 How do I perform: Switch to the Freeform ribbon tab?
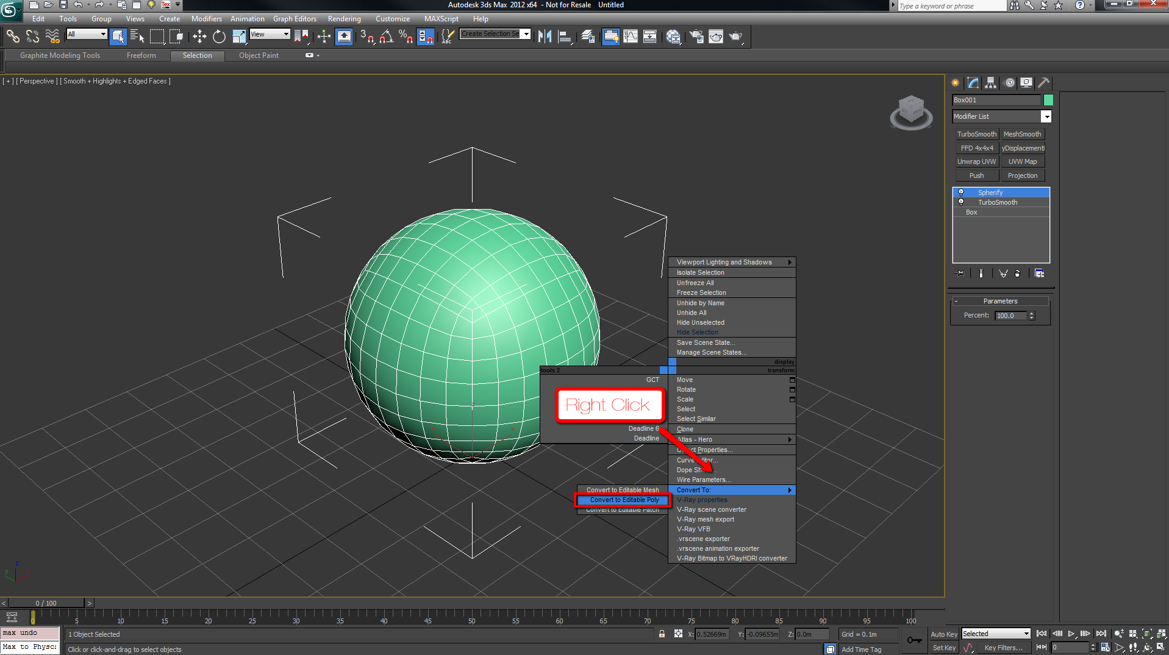pos(141,55)
